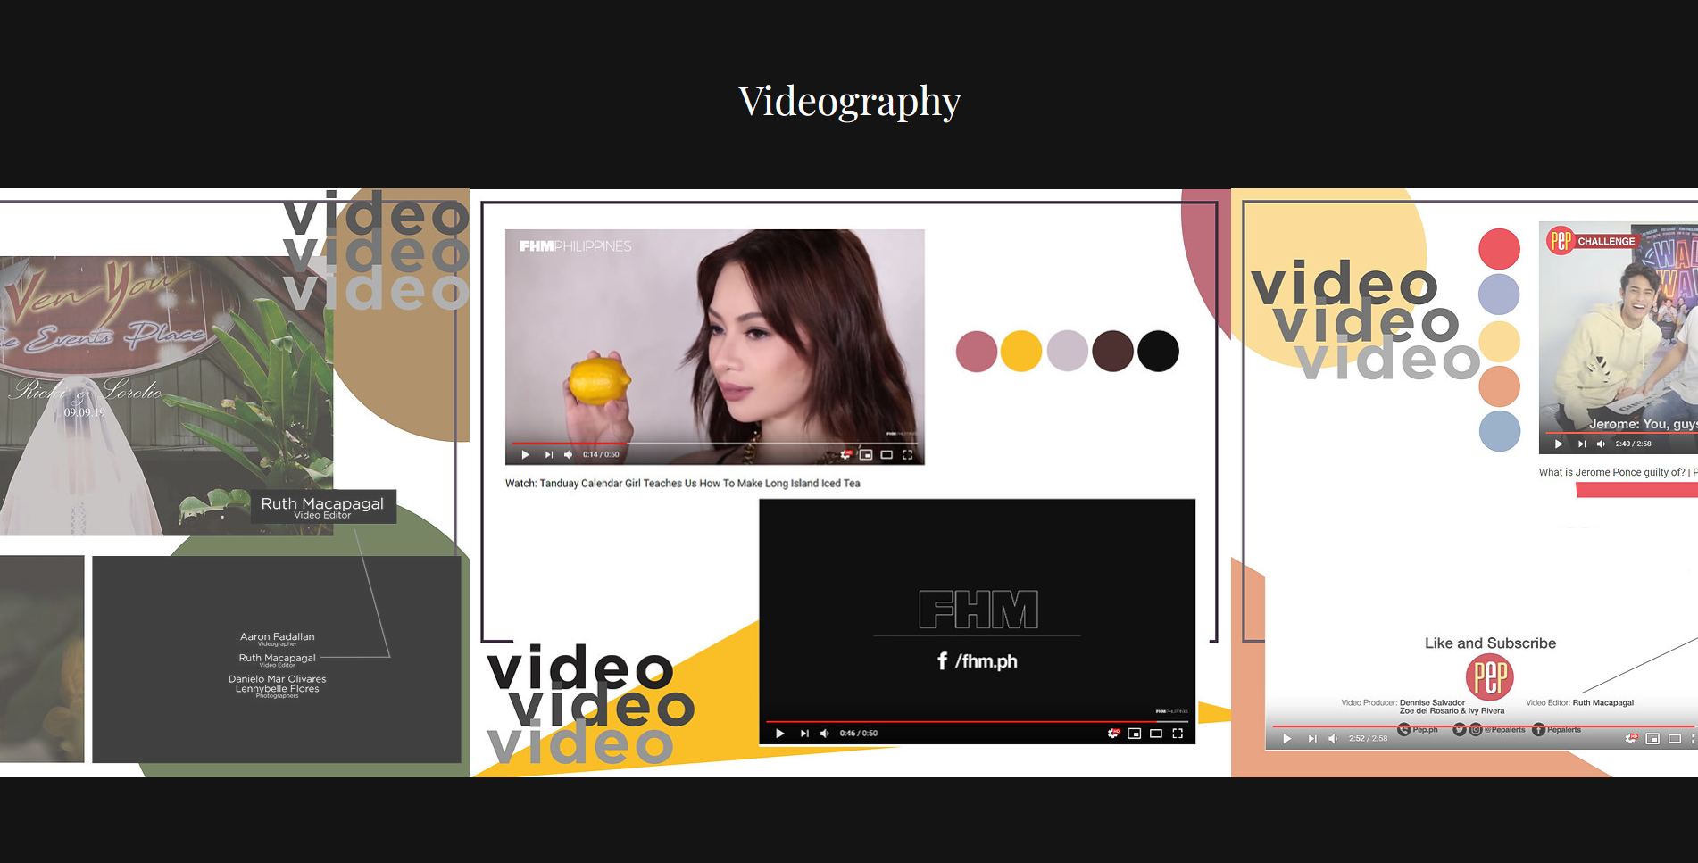Enter fullscreen on black FHM video
Viewport: 1698px width, 863px height.
[x=1178, y=734]
